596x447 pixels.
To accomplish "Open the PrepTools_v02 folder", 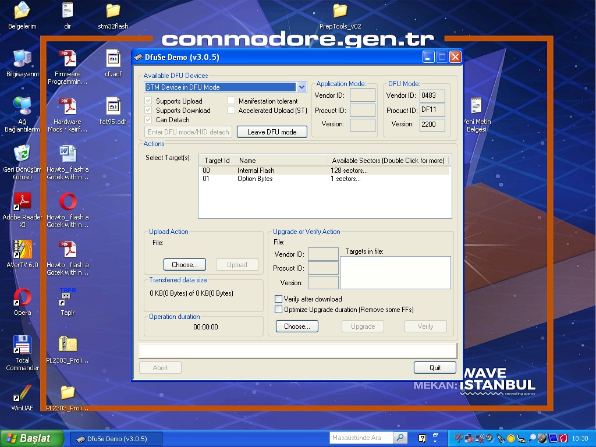I will click(340, 11).
